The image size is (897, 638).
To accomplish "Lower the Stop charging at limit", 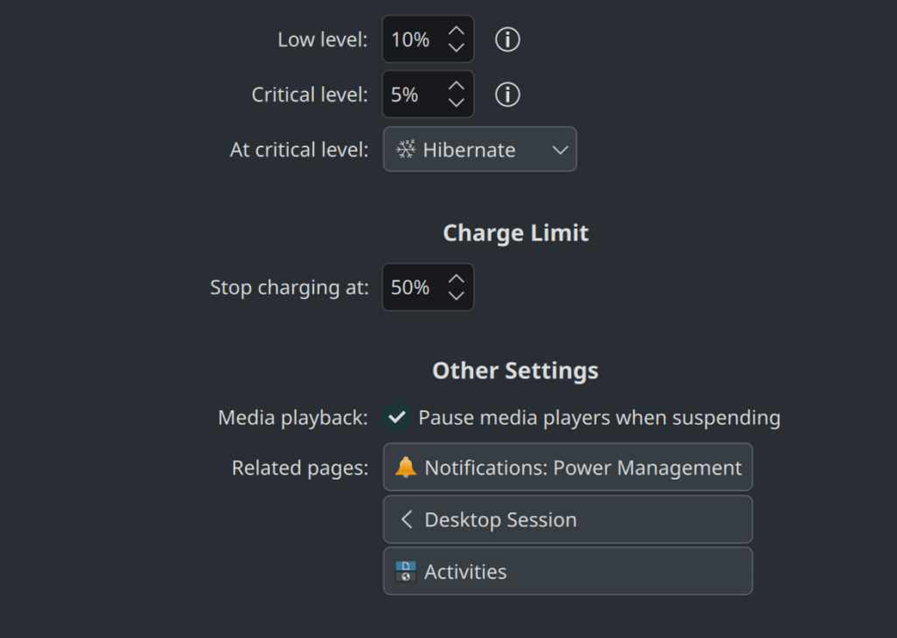I will (x=456, y=295).
